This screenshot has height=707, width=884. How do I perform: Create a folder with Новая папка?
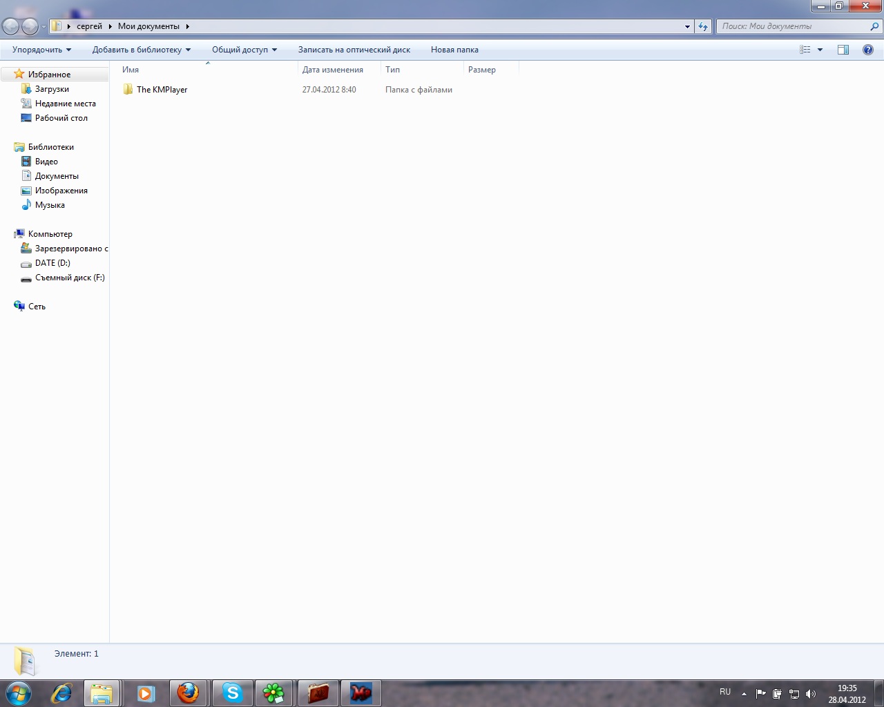454,50
